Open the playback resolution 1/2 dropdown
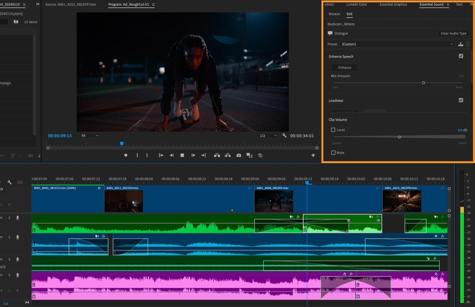The image size is (475, 307). [268, 135]
